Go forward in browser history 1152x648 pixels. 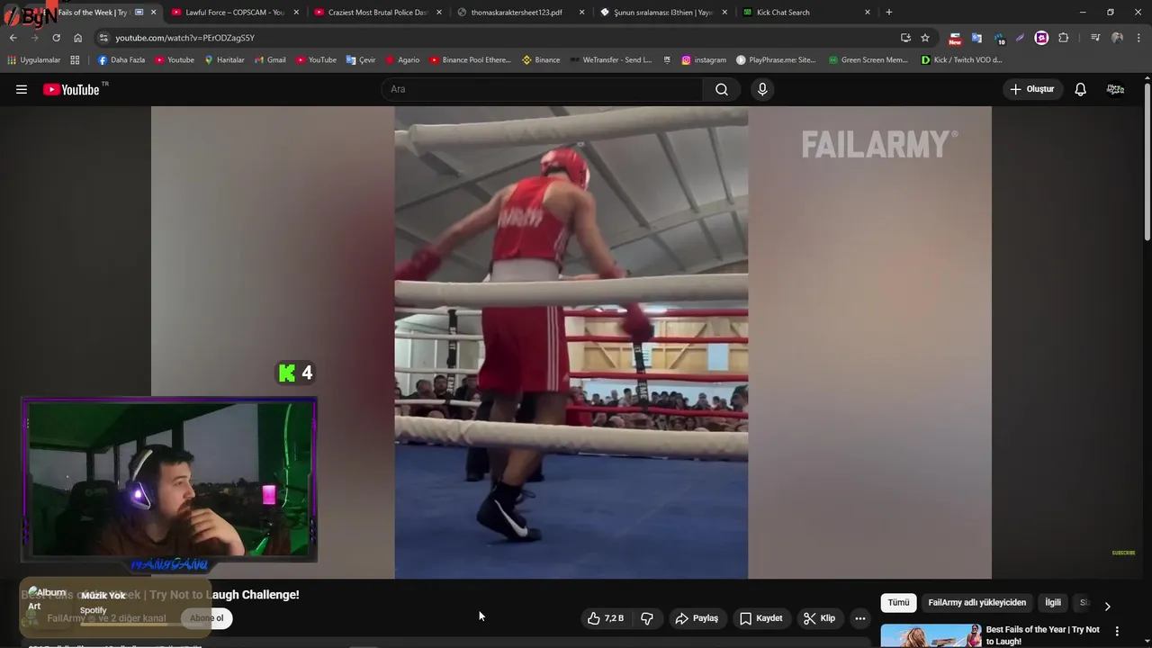34,38
